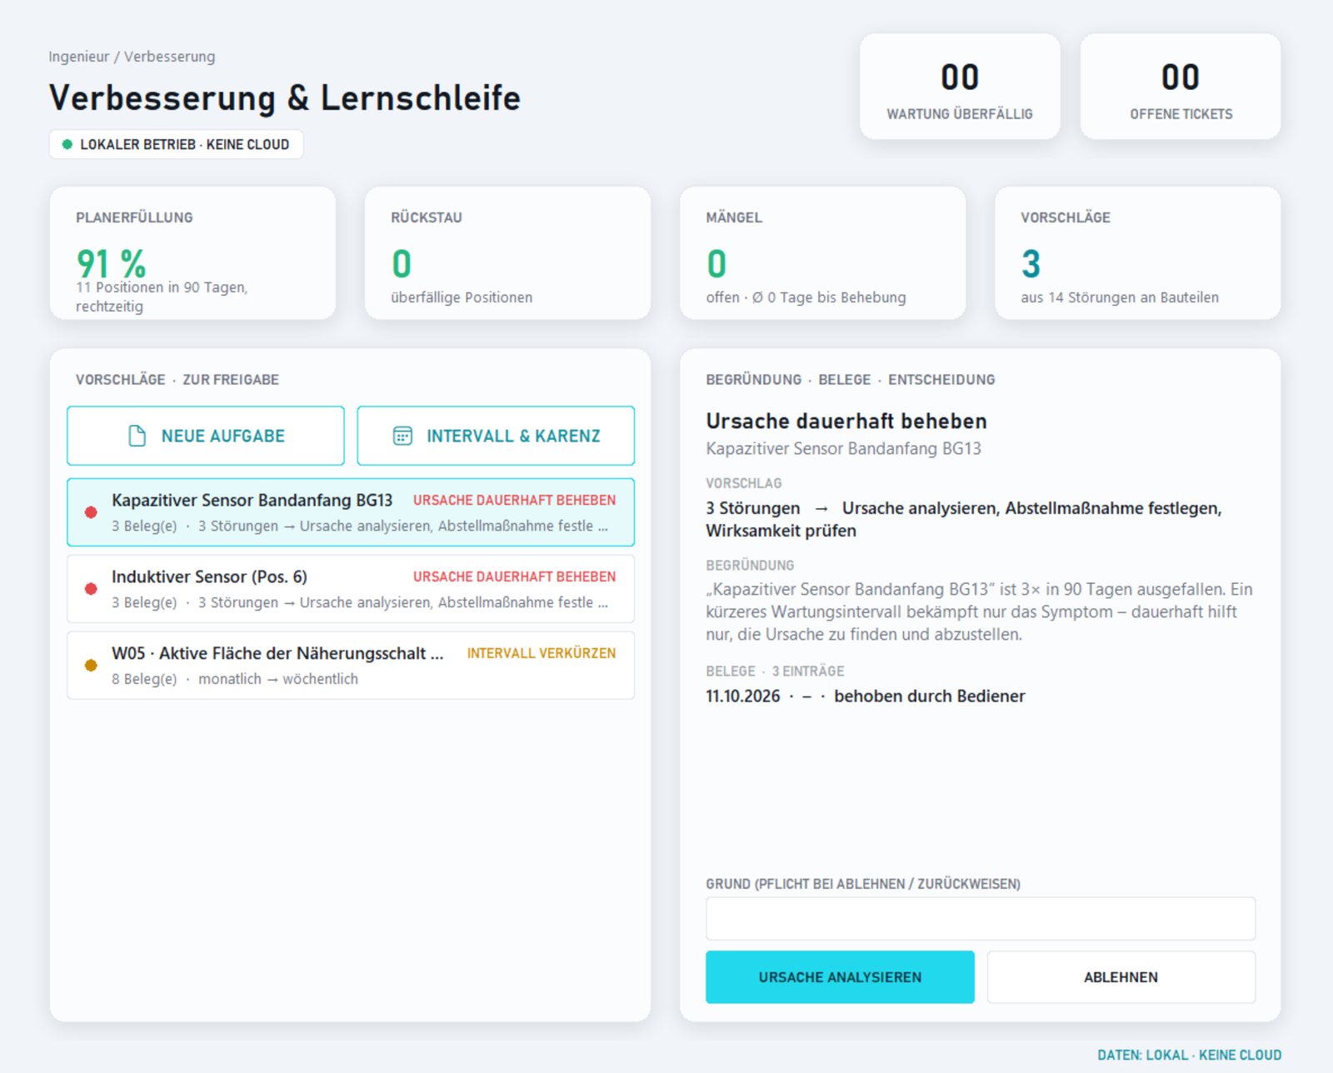Image resolution: width=1333 pixels, height=1073 pixels.
Task: Click Ursache dauerhaft beheben tag on Kapazitiver Sensor
Action: tap(514, 500)
